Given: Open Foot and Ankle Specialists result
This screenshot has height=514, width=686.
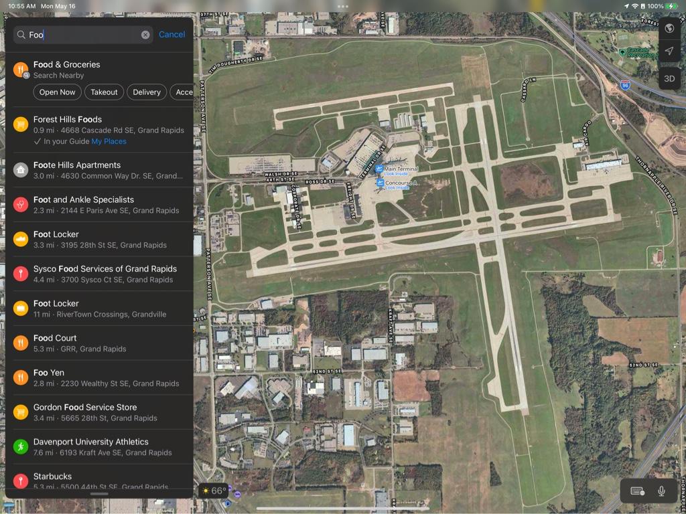Looking at the screenshot, I should [100, 205].
